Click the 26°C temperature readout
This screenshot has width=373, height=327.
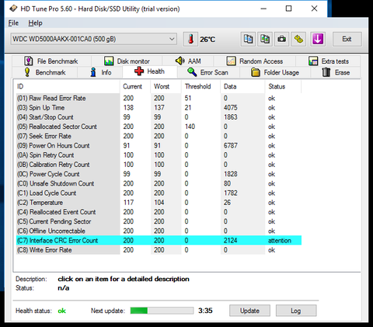[207, 40]
